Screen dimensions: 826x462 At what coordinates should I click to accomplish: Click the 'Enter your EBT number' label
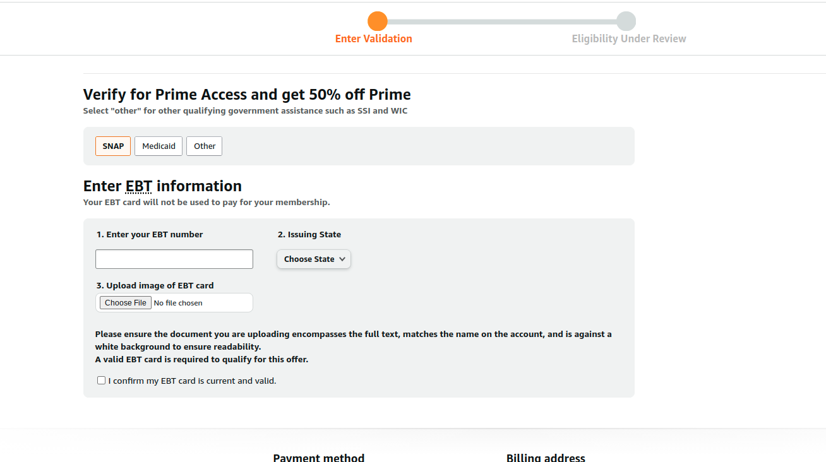[150, 235]
